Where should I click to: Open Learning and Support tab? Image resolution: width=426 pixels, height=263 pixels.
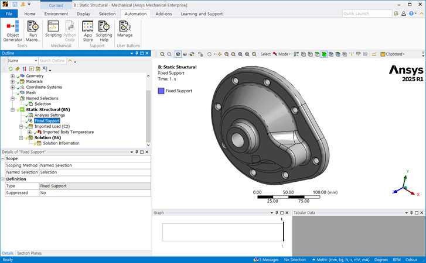click(x=202, y=14)
